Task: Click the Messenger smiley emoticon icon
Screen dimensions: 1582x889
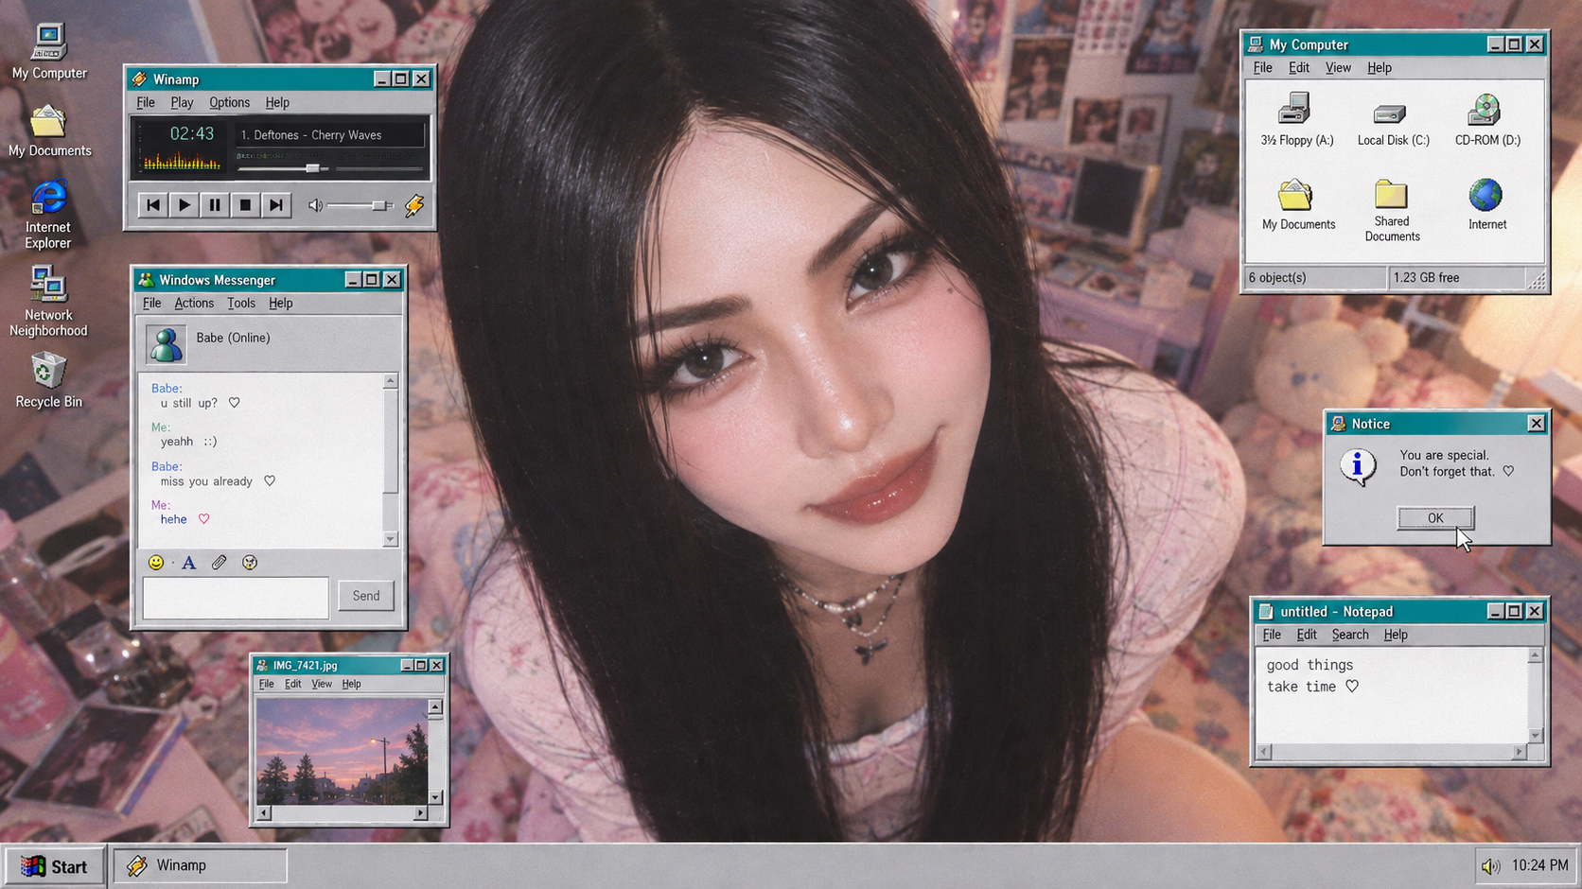Action: tap(156, 563)
